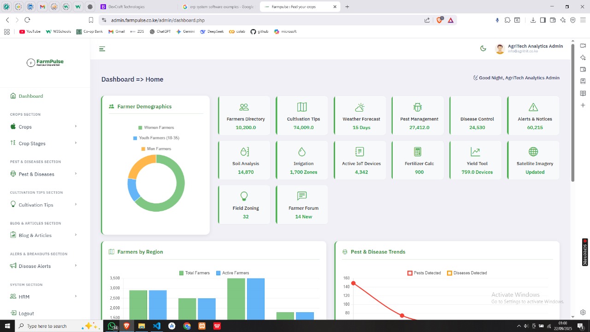The height and width of the screenshot is (332, 590).
Task: Click the Fertilizer Calc calculator icon
Action: [x=418, y=152]
